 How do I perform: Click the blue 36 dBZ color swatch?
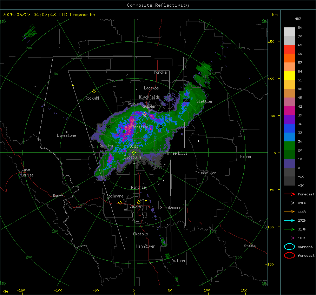tap(289, 128)
